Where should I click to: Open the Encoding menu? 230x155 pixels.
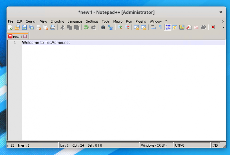(57, 21)
